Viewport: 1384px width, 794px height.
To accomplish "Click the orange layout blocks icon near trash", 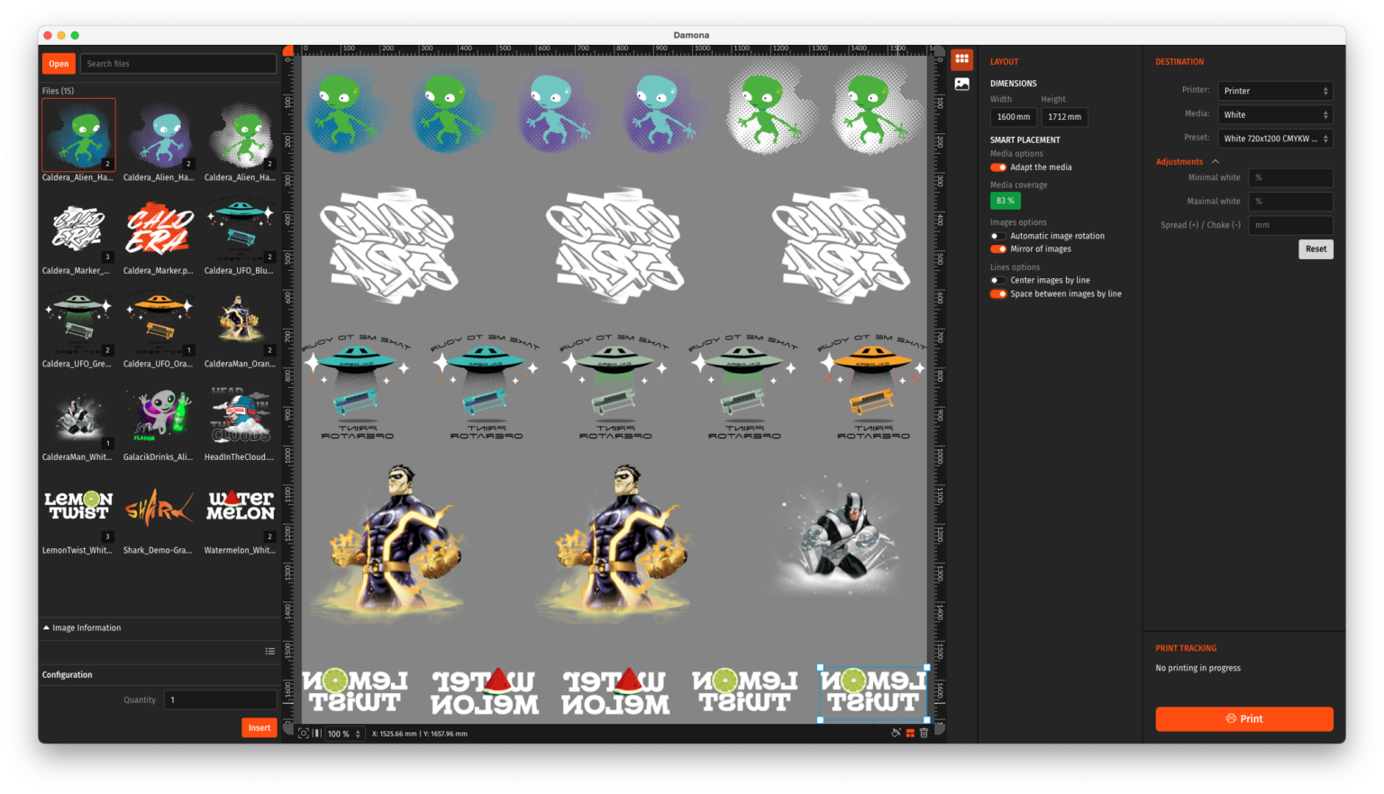I will point(910,734).
